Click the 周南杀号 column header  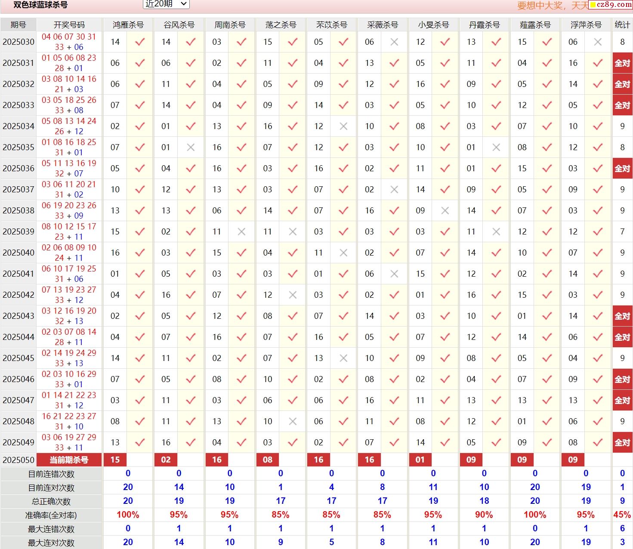(230, 25)
